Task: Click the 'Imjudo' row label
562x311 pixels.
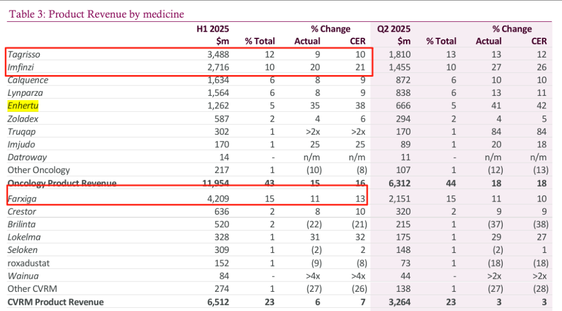Action: pyautogui.click(x=21, y=145)
